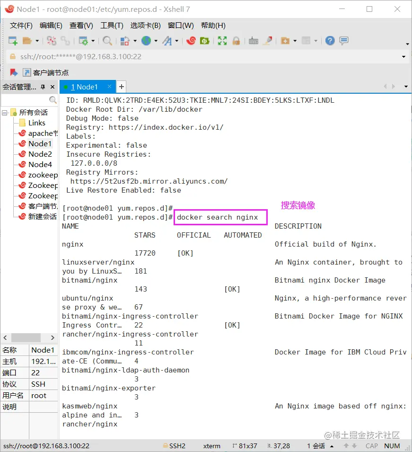Open the 窗口(W) menu

(181, 26)
